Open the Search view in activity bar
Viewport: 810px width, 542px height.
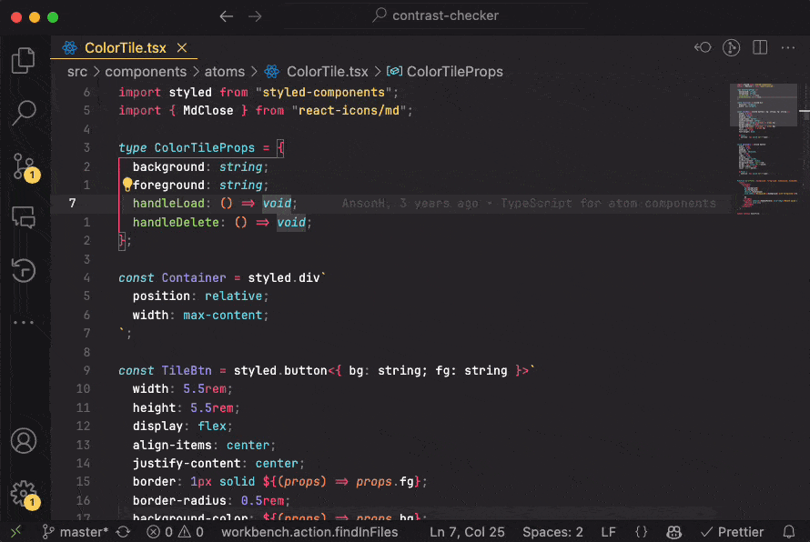pos(24,114)
